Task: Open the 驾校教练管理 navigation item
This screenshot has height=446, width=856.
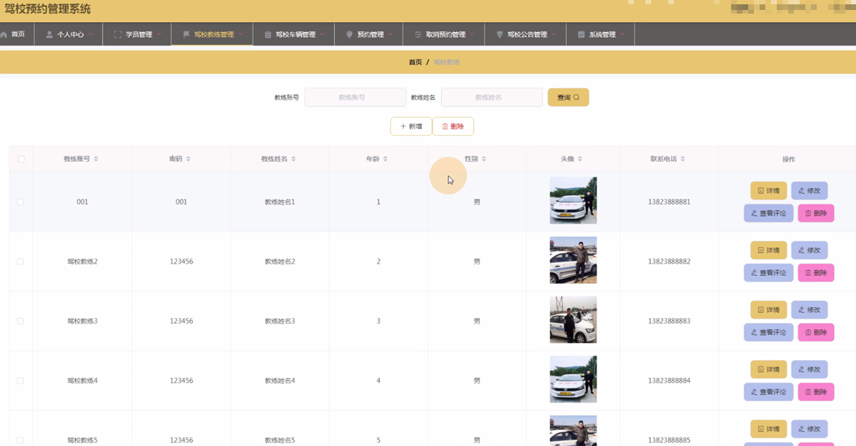Action: click(212, 34)
